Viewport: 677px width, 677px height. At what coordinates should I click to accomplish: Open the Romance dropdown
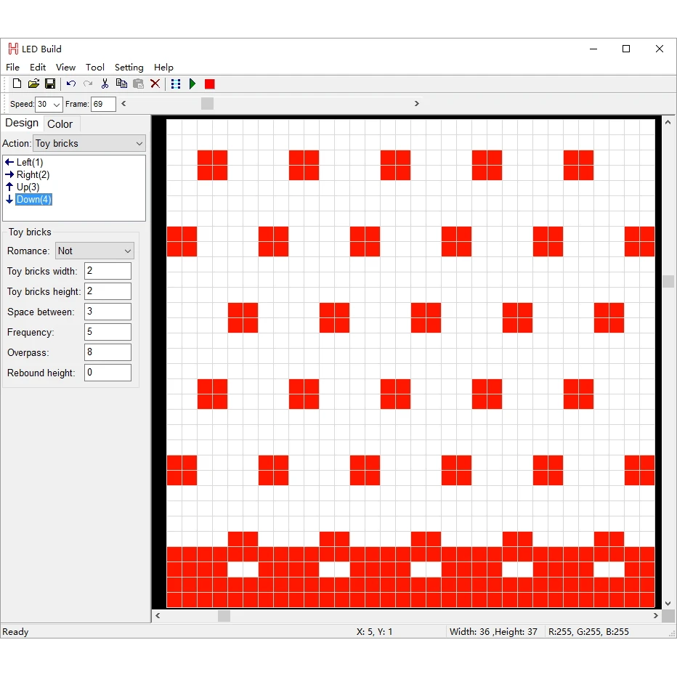pos(94,251)
